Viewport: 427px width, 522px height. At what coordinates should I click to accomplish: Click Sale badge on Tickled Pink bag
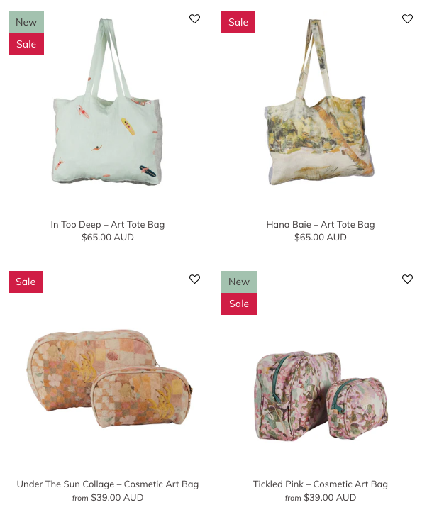tap(238, 304)
